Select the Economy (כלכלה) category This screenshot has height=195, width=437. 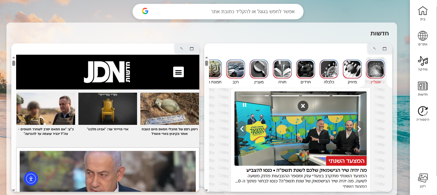(x=329, y=69)
